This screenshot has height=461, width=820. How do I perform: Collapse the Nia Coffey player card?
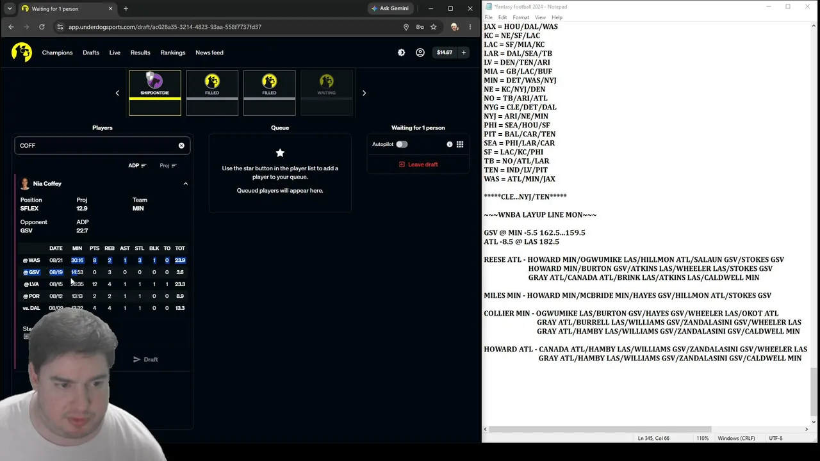(186, 184)
